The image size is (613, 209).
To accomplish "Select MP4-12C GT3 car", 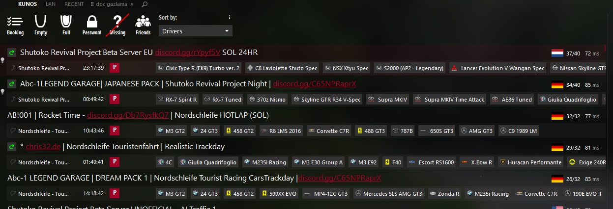I will [327, 194].
